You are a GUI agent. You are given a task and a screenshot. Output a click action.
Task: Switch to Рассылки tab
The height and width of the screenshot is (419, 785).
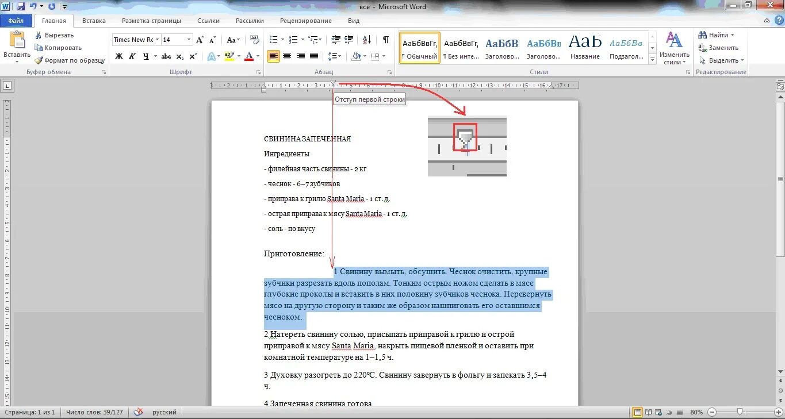250,21
